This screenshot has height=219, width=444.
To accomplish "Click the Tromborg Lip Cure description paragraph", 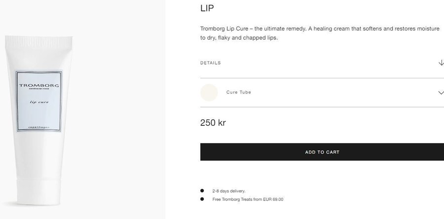I will coord(320,33).
